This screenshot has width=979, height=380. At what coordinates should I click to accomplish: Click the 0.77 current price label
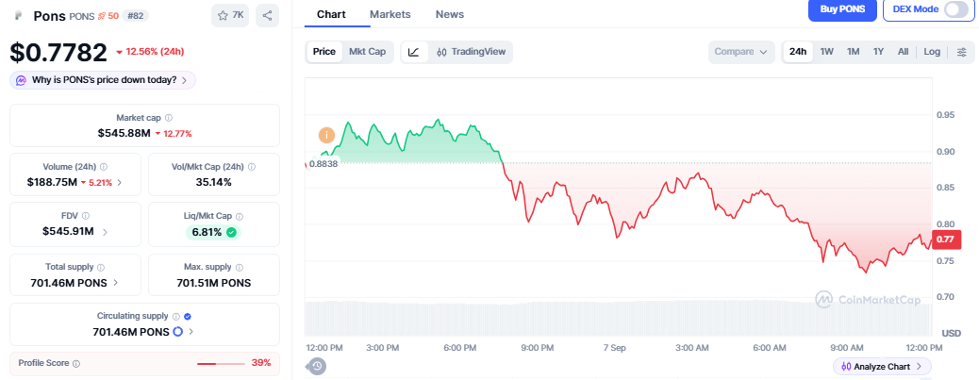coord(945,239)
